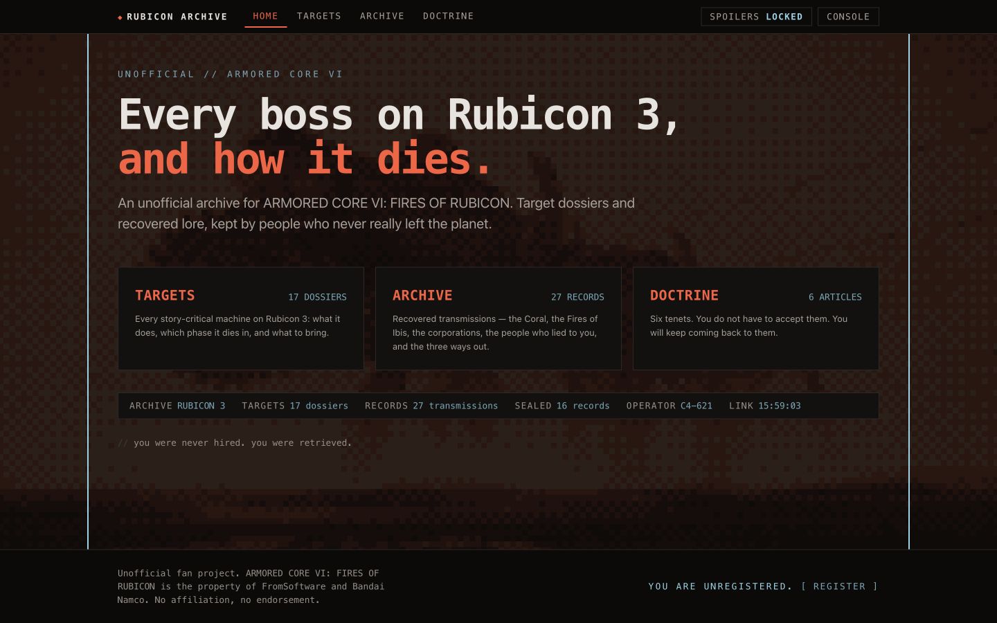This screenshot has width=997, height=623.
Task: Click the orange 'and how it dies.' headline
Action: pos(305,159)
